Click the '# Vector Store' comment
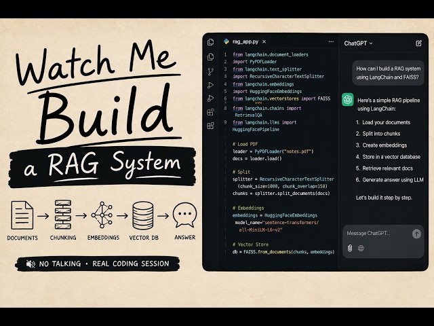Image resolution: width=434 pixels, height=326 pixels. [250, 244]
